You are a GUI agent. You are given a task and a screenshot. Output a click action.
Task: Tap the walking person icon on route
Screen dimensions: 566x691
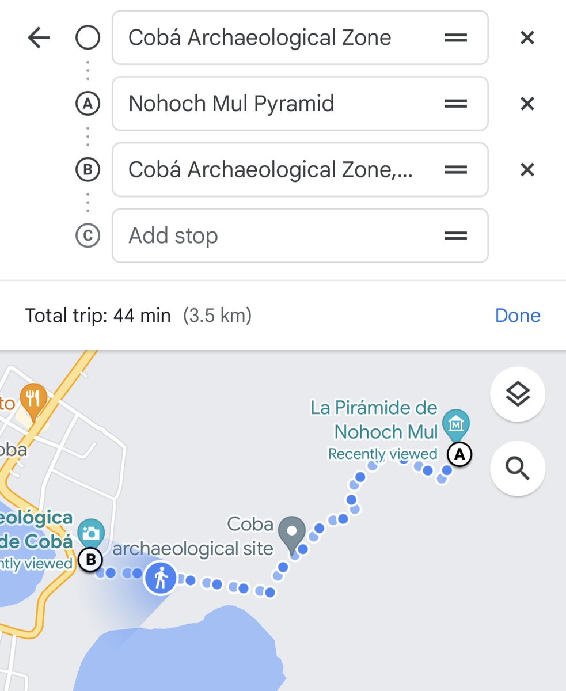click(161, 576)
